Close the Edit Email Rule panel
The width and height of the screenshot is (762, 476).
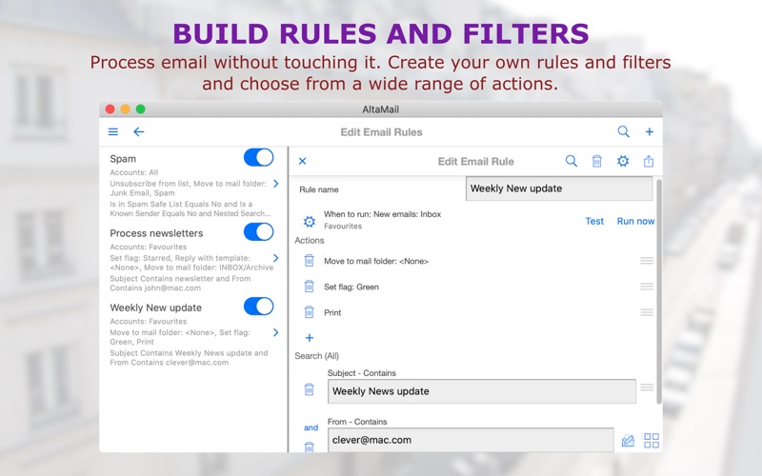pyautogui.click(x=302, y=161)
